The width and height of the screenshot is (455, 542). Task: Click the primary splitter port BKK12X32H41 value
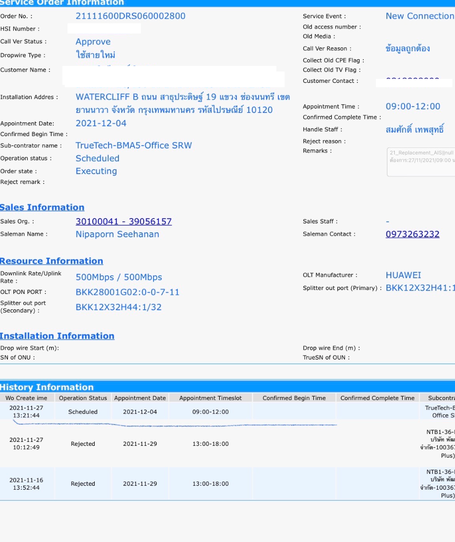click(420, 288)
